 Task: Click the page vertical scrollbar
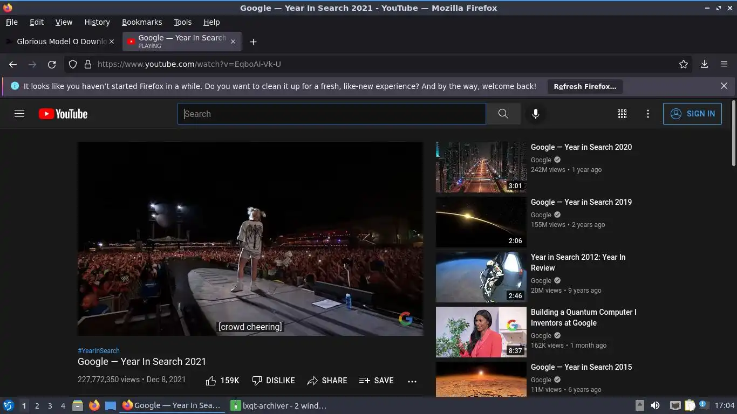[734, 133]
